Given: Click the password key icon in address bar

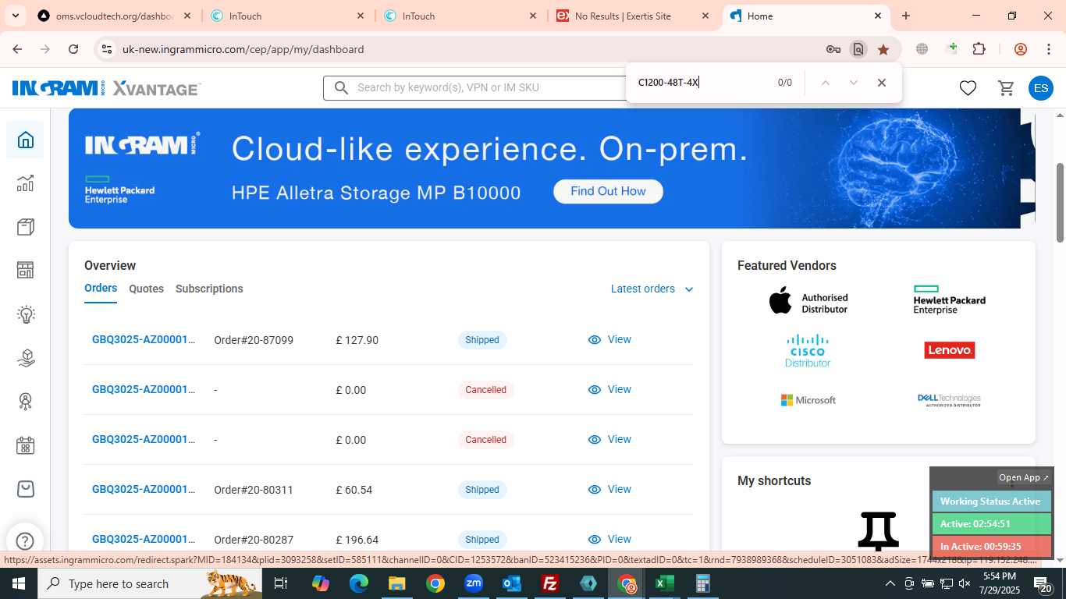Looking at the screenshot, I should pyautogui.click(x=833, y=49).
